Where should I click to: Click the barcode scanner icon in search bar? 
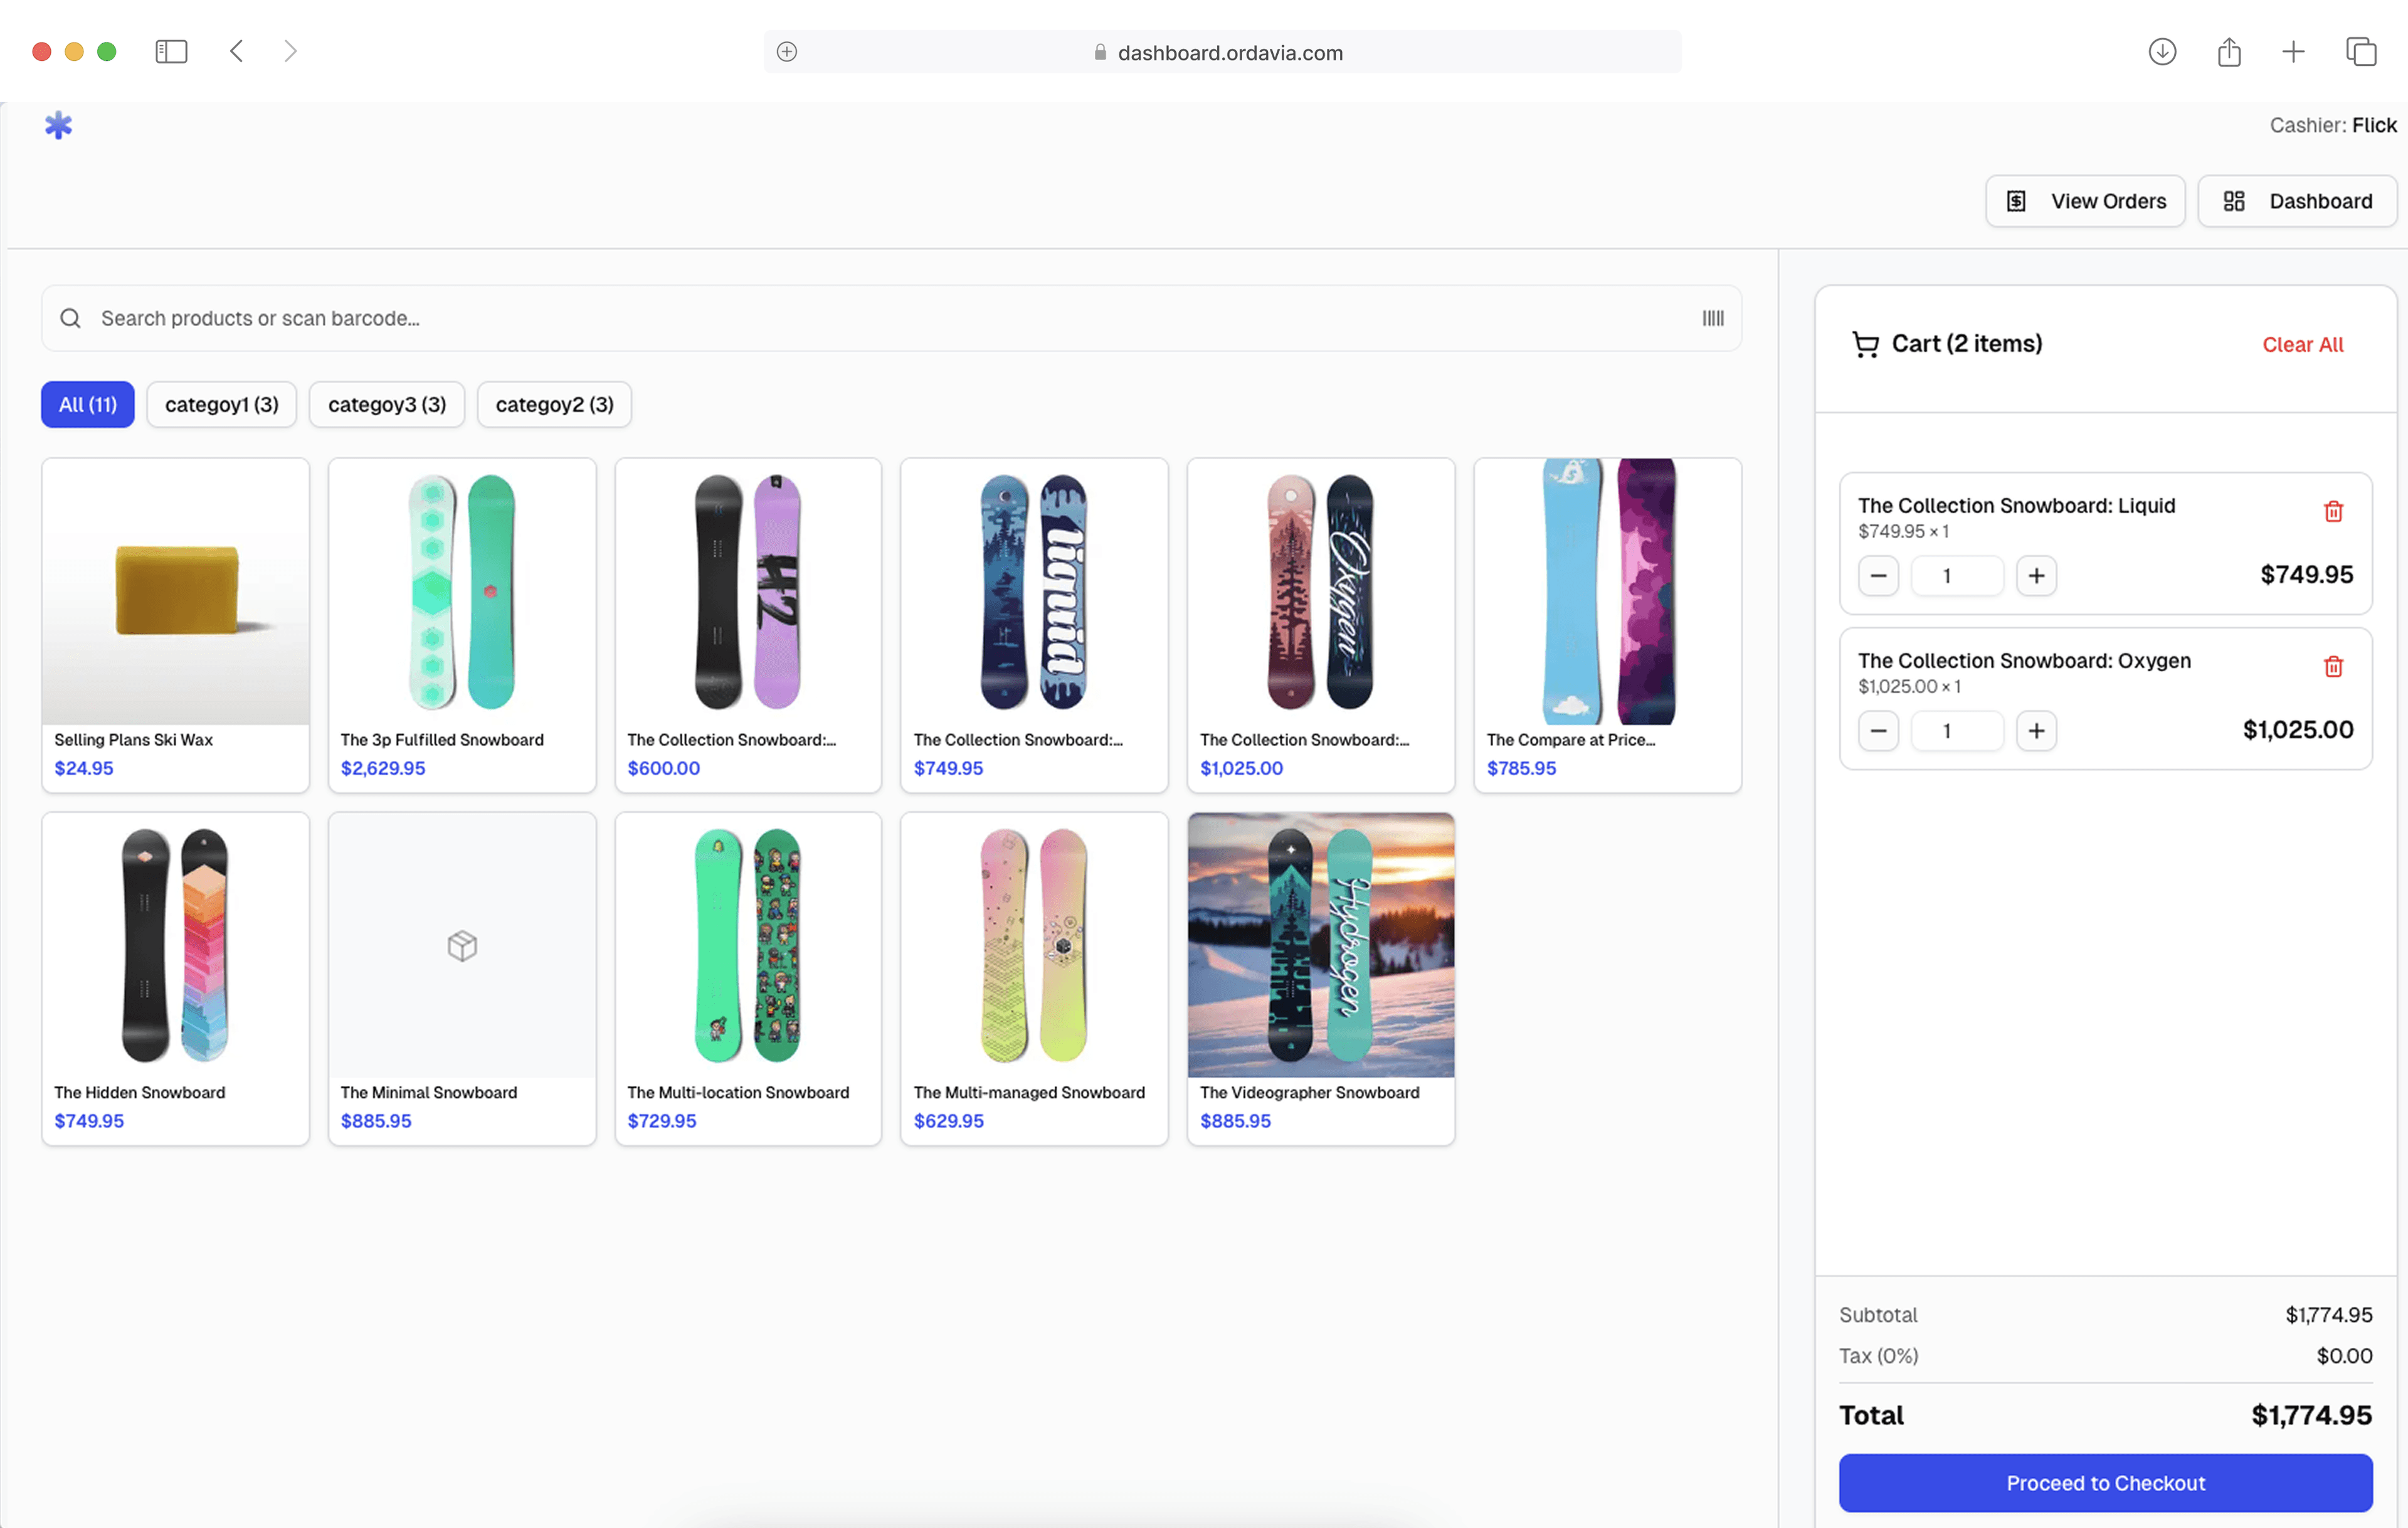coord(1712,318)
